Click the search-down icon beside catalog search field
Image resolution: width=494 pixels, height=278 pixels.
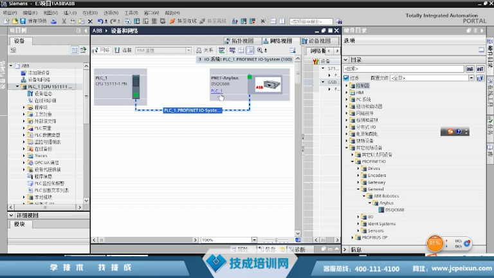(468, 68)
